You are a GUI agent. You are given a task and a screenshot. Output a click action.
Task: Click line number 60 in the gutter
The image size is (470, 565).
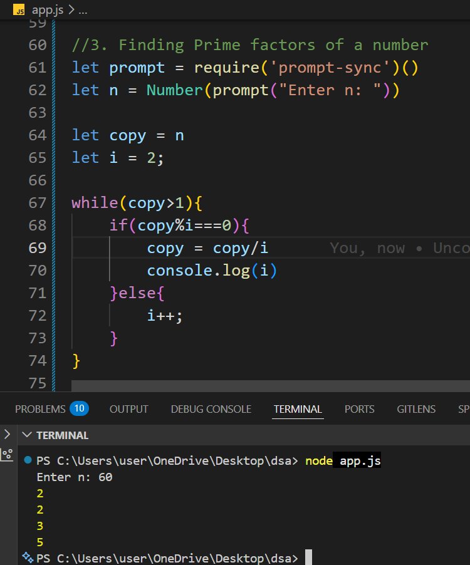pyautogui.click(x=38, y=45)
